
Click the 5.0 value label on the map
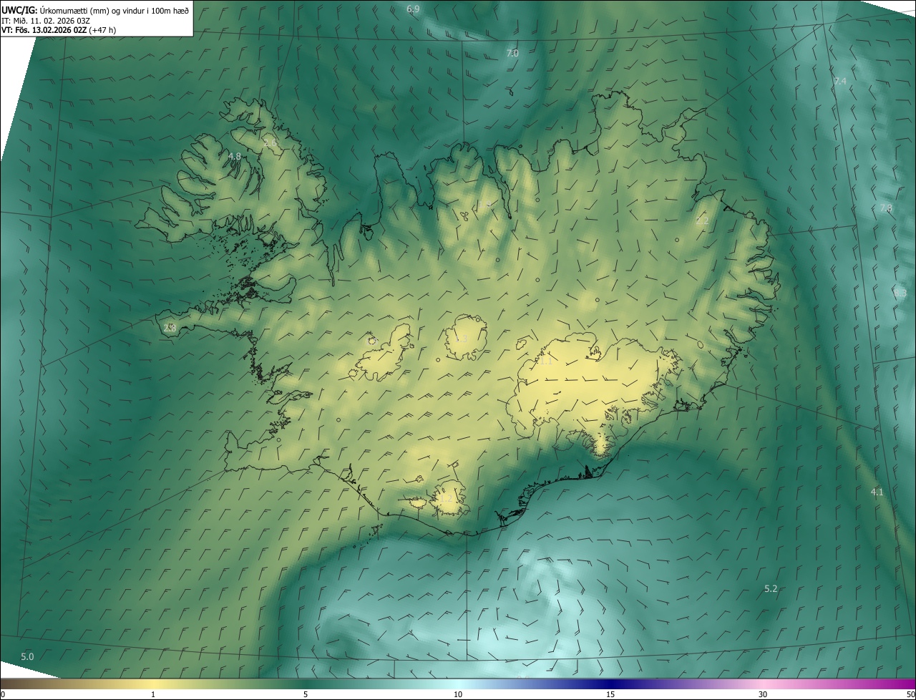(27, 656)
